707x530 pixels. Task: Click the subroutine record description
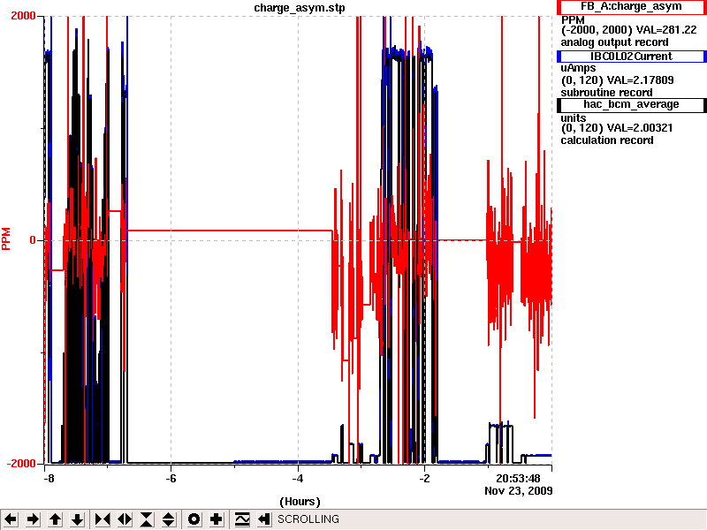[606, 93]
